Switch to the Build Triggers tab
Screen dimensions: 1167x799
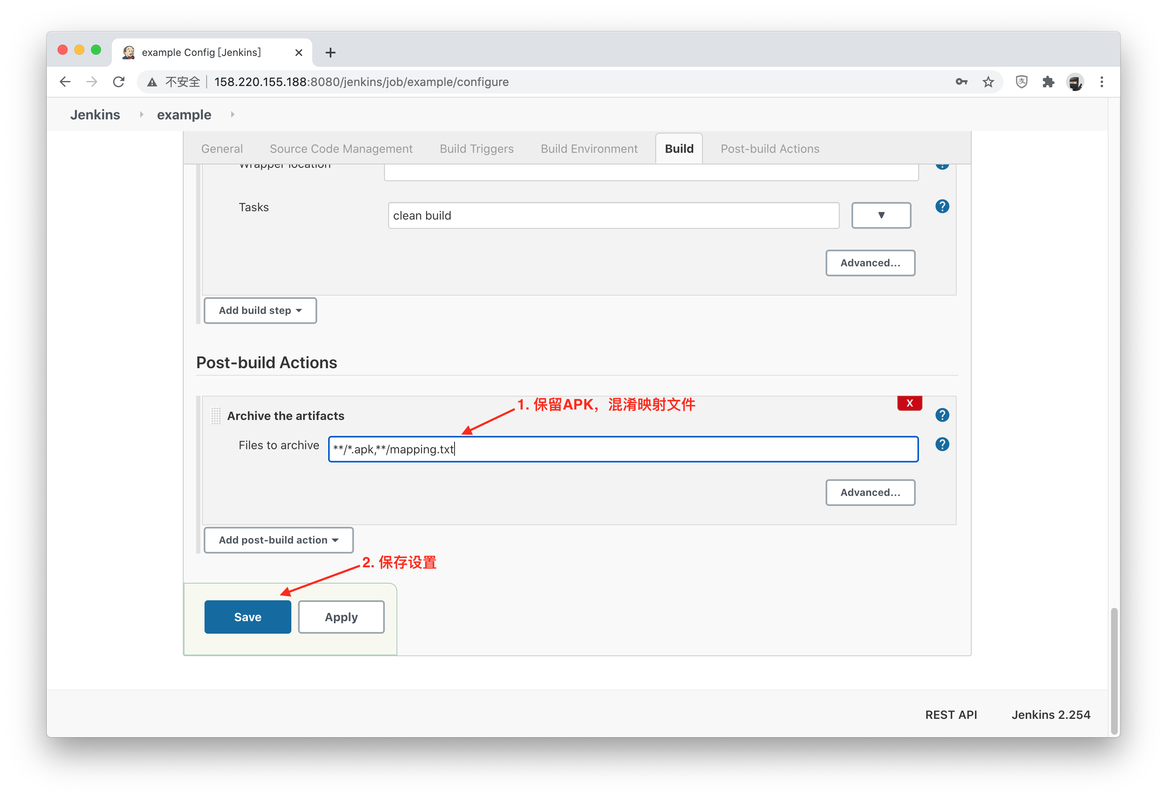click(x=477, y=149)
